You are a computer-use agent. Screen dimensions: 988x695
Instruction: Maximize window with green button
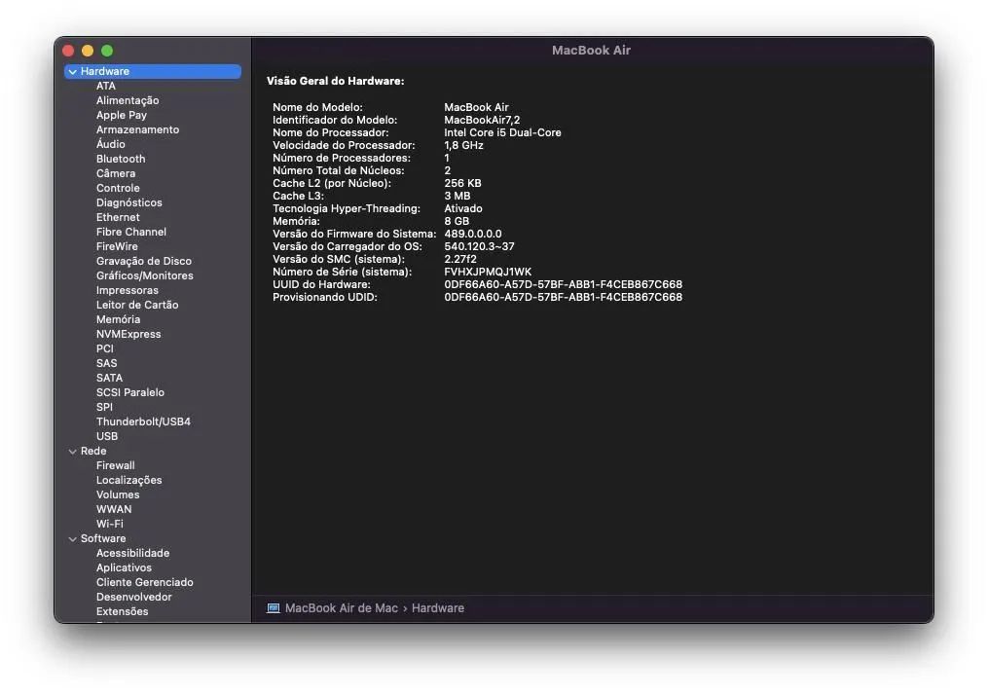coord(107,51)
